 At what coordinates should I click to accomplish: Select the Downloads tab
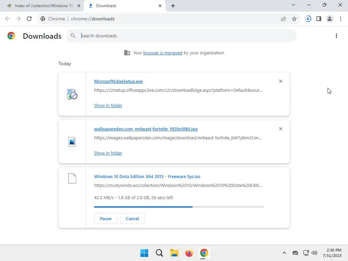[x=125, y=6]
